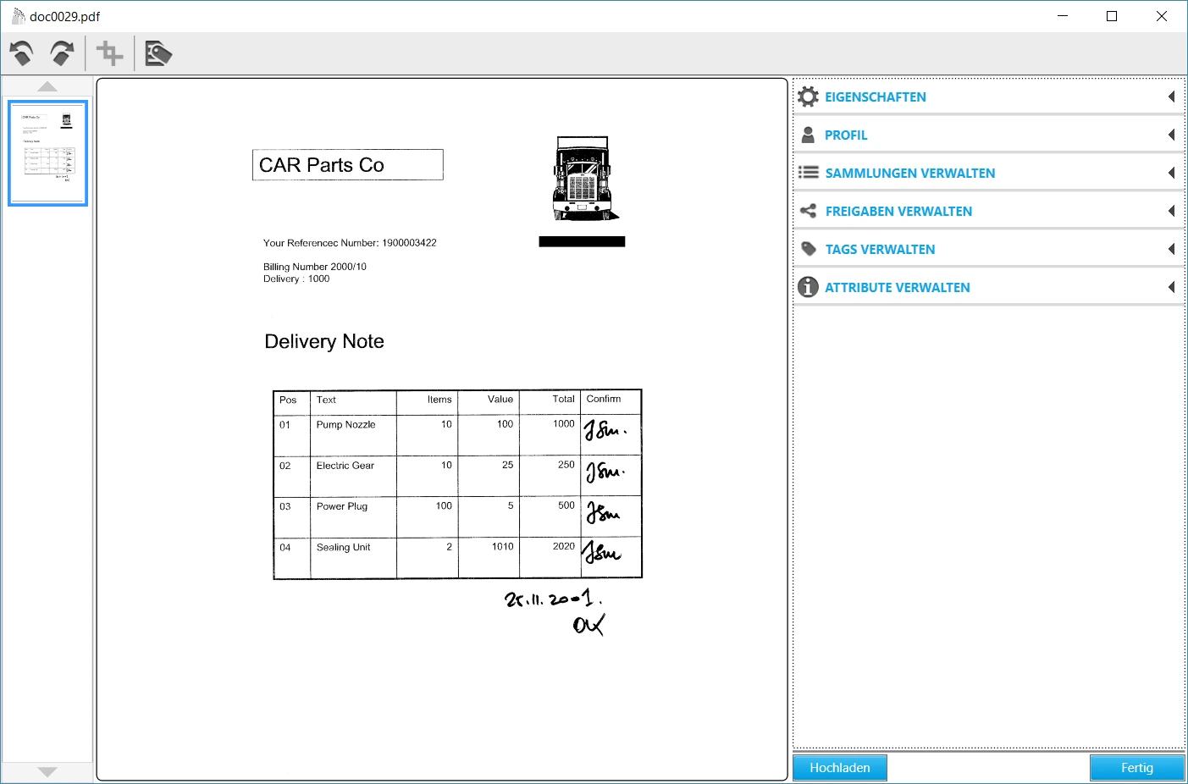This screenshot has width=1188, height=784.
Task: Rotate the page left with toolbar icon
Action: (x=22, y=54)
